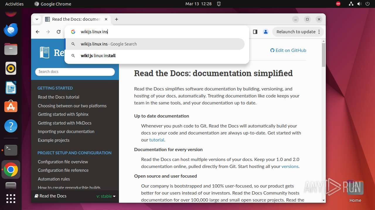Screen dimensions: 375x210
Task: Click the Chrome icon in the dock
Action: 11,169
